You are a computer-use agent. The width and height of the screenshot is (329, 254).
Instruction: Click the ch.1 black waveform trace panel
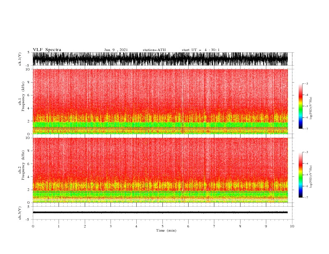point(160,59)
